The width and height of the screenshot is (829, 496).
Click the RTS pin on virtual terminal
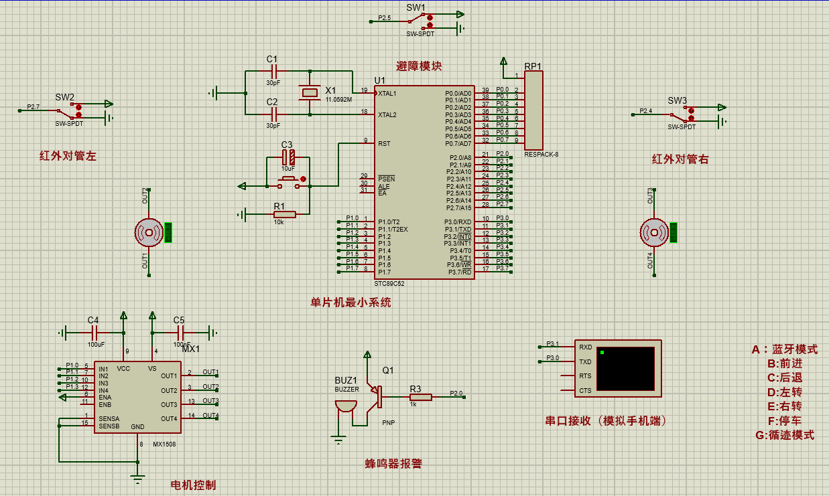coord(585,376)
